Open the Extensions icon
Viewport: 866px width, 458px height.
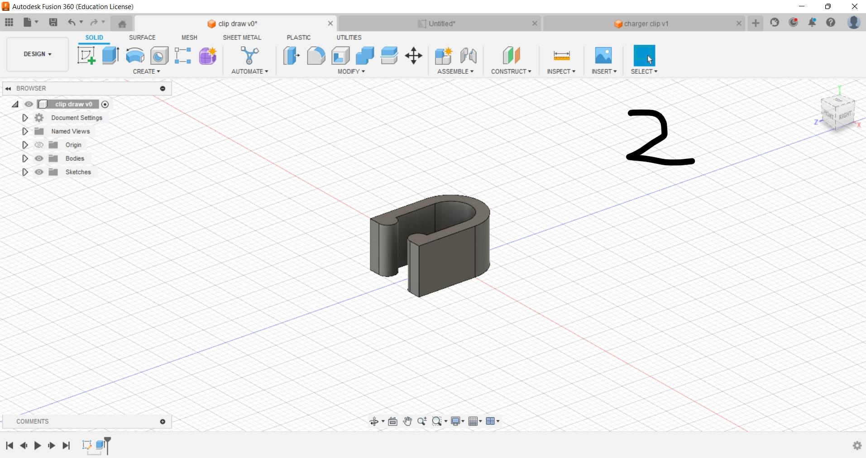click(x=775, y=22)
